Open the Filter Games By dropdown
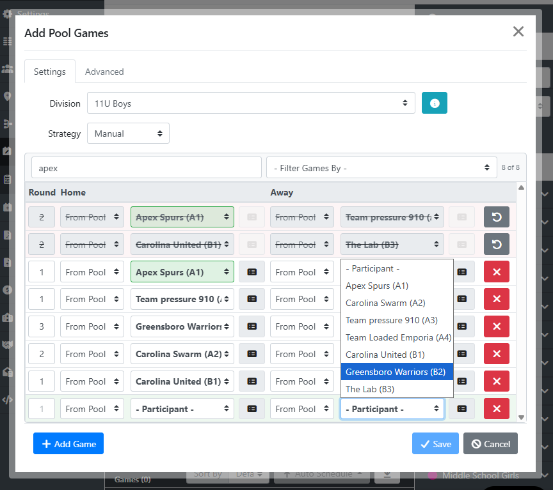The height and width of the screenshot is (490, 553). (x=381, y=168)
